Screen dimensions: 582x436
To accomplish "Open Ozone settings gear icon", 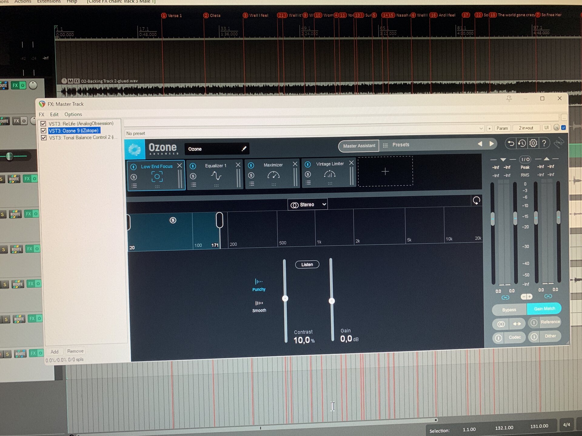I will click(x=533, y=143).
